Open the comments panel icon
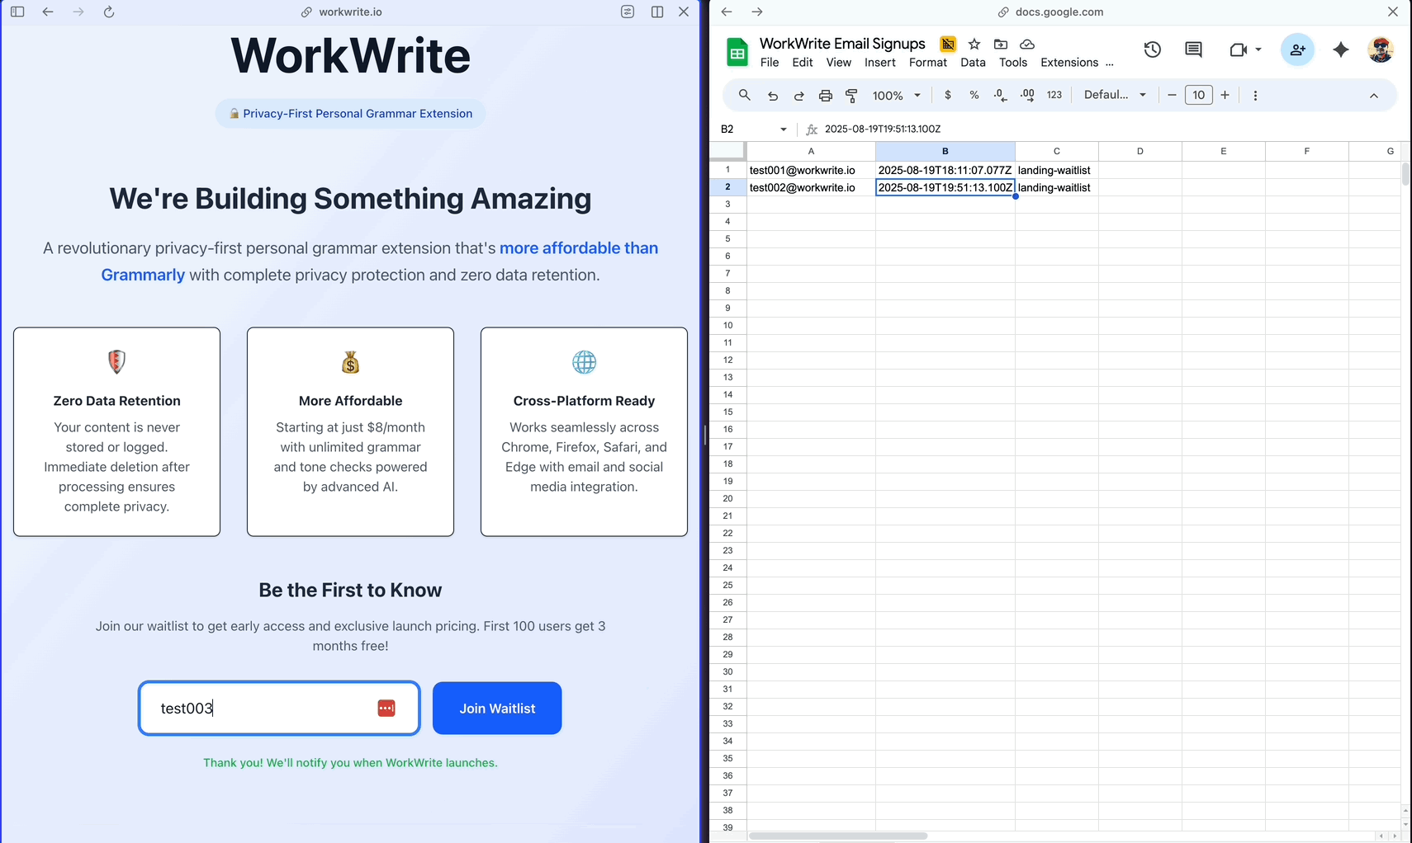The image size is (1412, 843). point(1192,49)
